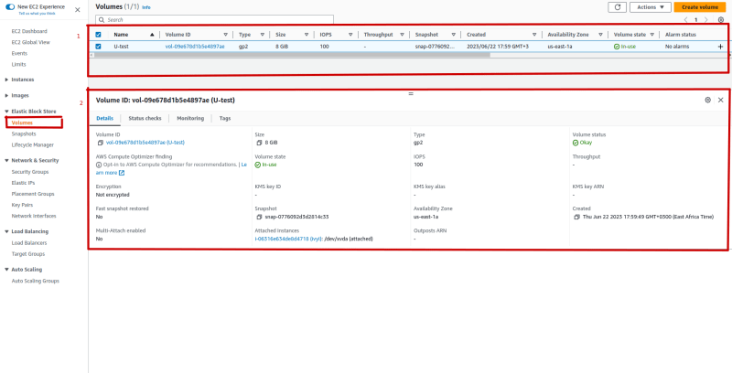Image resolution: width=732 pixels, height=373 pixels.
Task: Go to previous page arrow
Action: click(685, 19)
